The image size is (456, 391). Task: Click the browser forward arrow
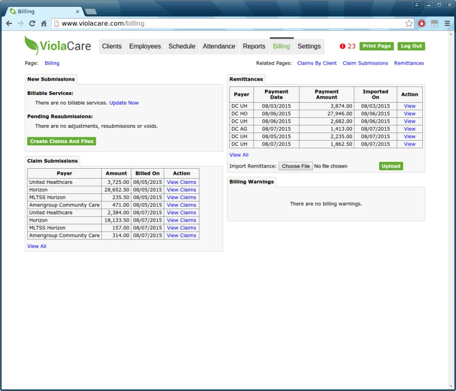[20, 24]
